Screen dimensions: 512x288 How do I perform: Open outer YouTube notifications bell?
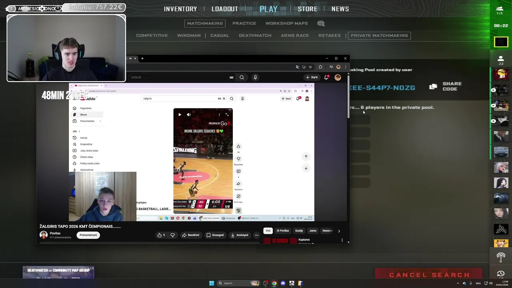coord(326,77)
